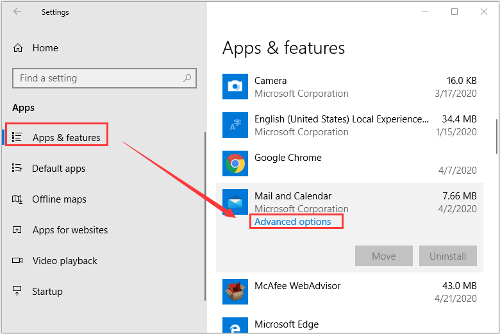This screenshot has width=500, height=334.
Task: Click the Apps section header in sidebar
Action: click(x=23, y=108)
